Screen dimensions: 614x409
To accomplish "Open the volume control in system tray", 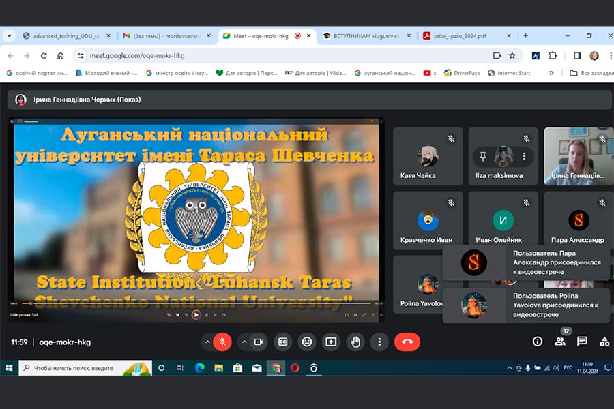I will [556, 368].
